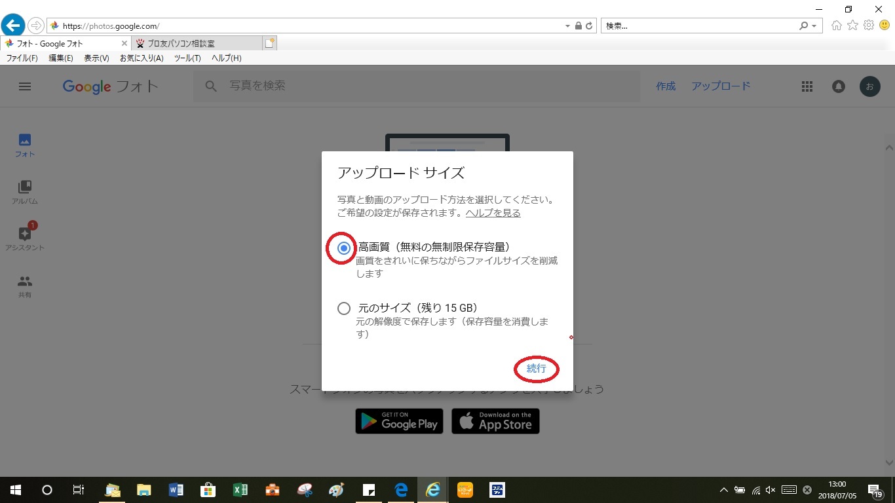Screen dimensions: 895x503
Task: Open Microsoft Store from the taskbar
Action: [208, 490]
